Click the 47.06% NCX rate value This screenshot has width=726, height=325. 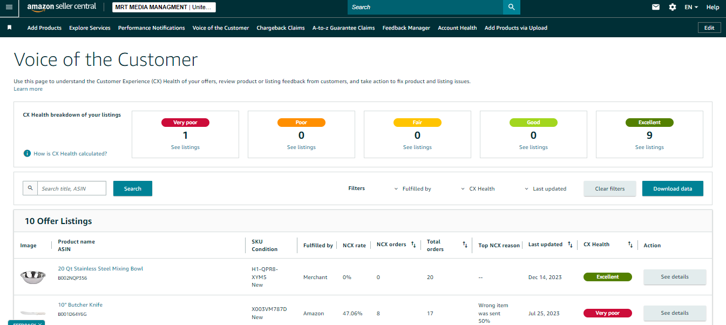(352, 313)
